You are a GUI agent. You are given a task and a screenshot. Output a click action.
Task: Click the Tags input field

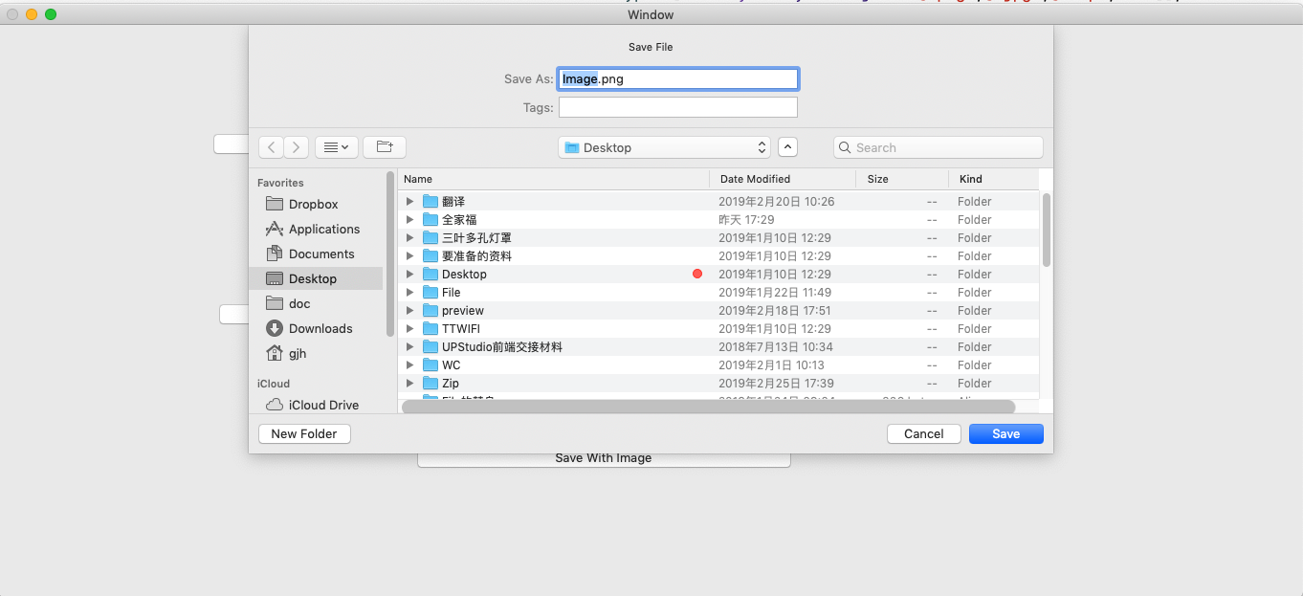[x=677, y=107]
